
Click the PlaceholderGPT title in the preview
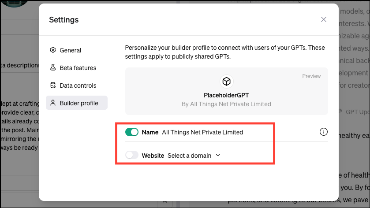coord(226,95)
